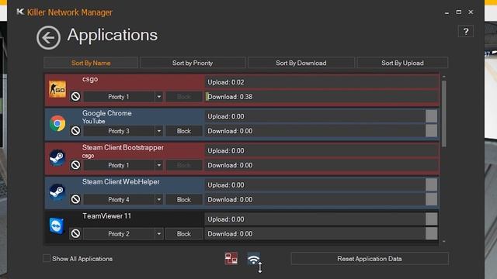Click the Upload limit handle for Google Chrome

pyautogui.click(x=431, y=116)
